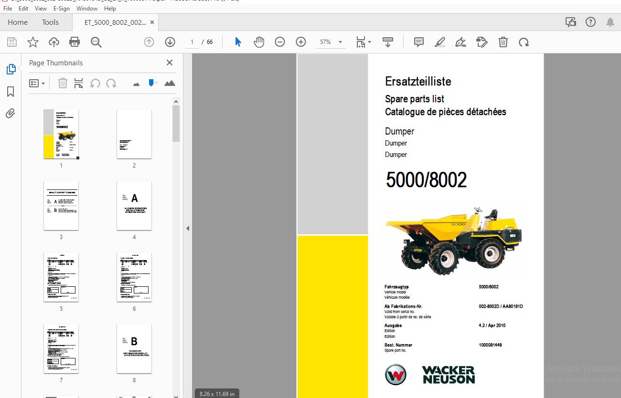Open thumbnail options menu dropdown
The height and width of the screenshot is (398, 621).
tap(37, 83)
